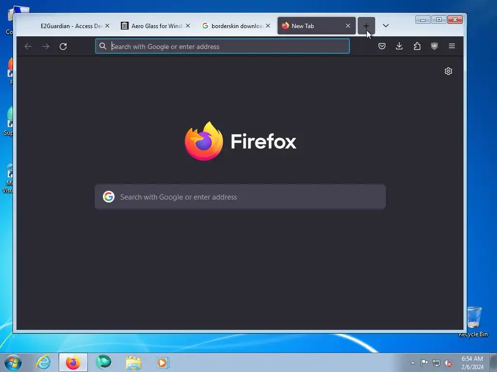497x372 pixels.
Task: Close the E2Guardian tab
Action: coord(107,26)
